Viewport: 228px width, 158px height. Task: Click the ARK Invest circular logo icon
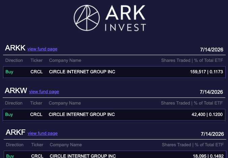point(87,18)
